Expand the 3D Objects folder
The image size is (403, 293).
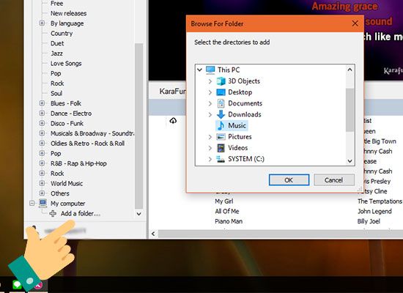point(210,81)
